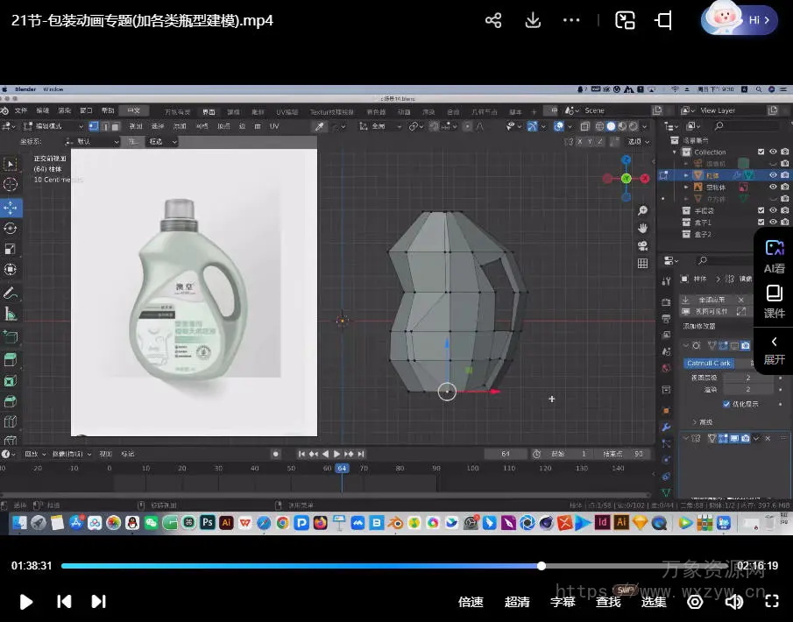Click the camera view icon in viewport
Image resolution: width=793 pixels, height=622 pixels.
[642, 245]
